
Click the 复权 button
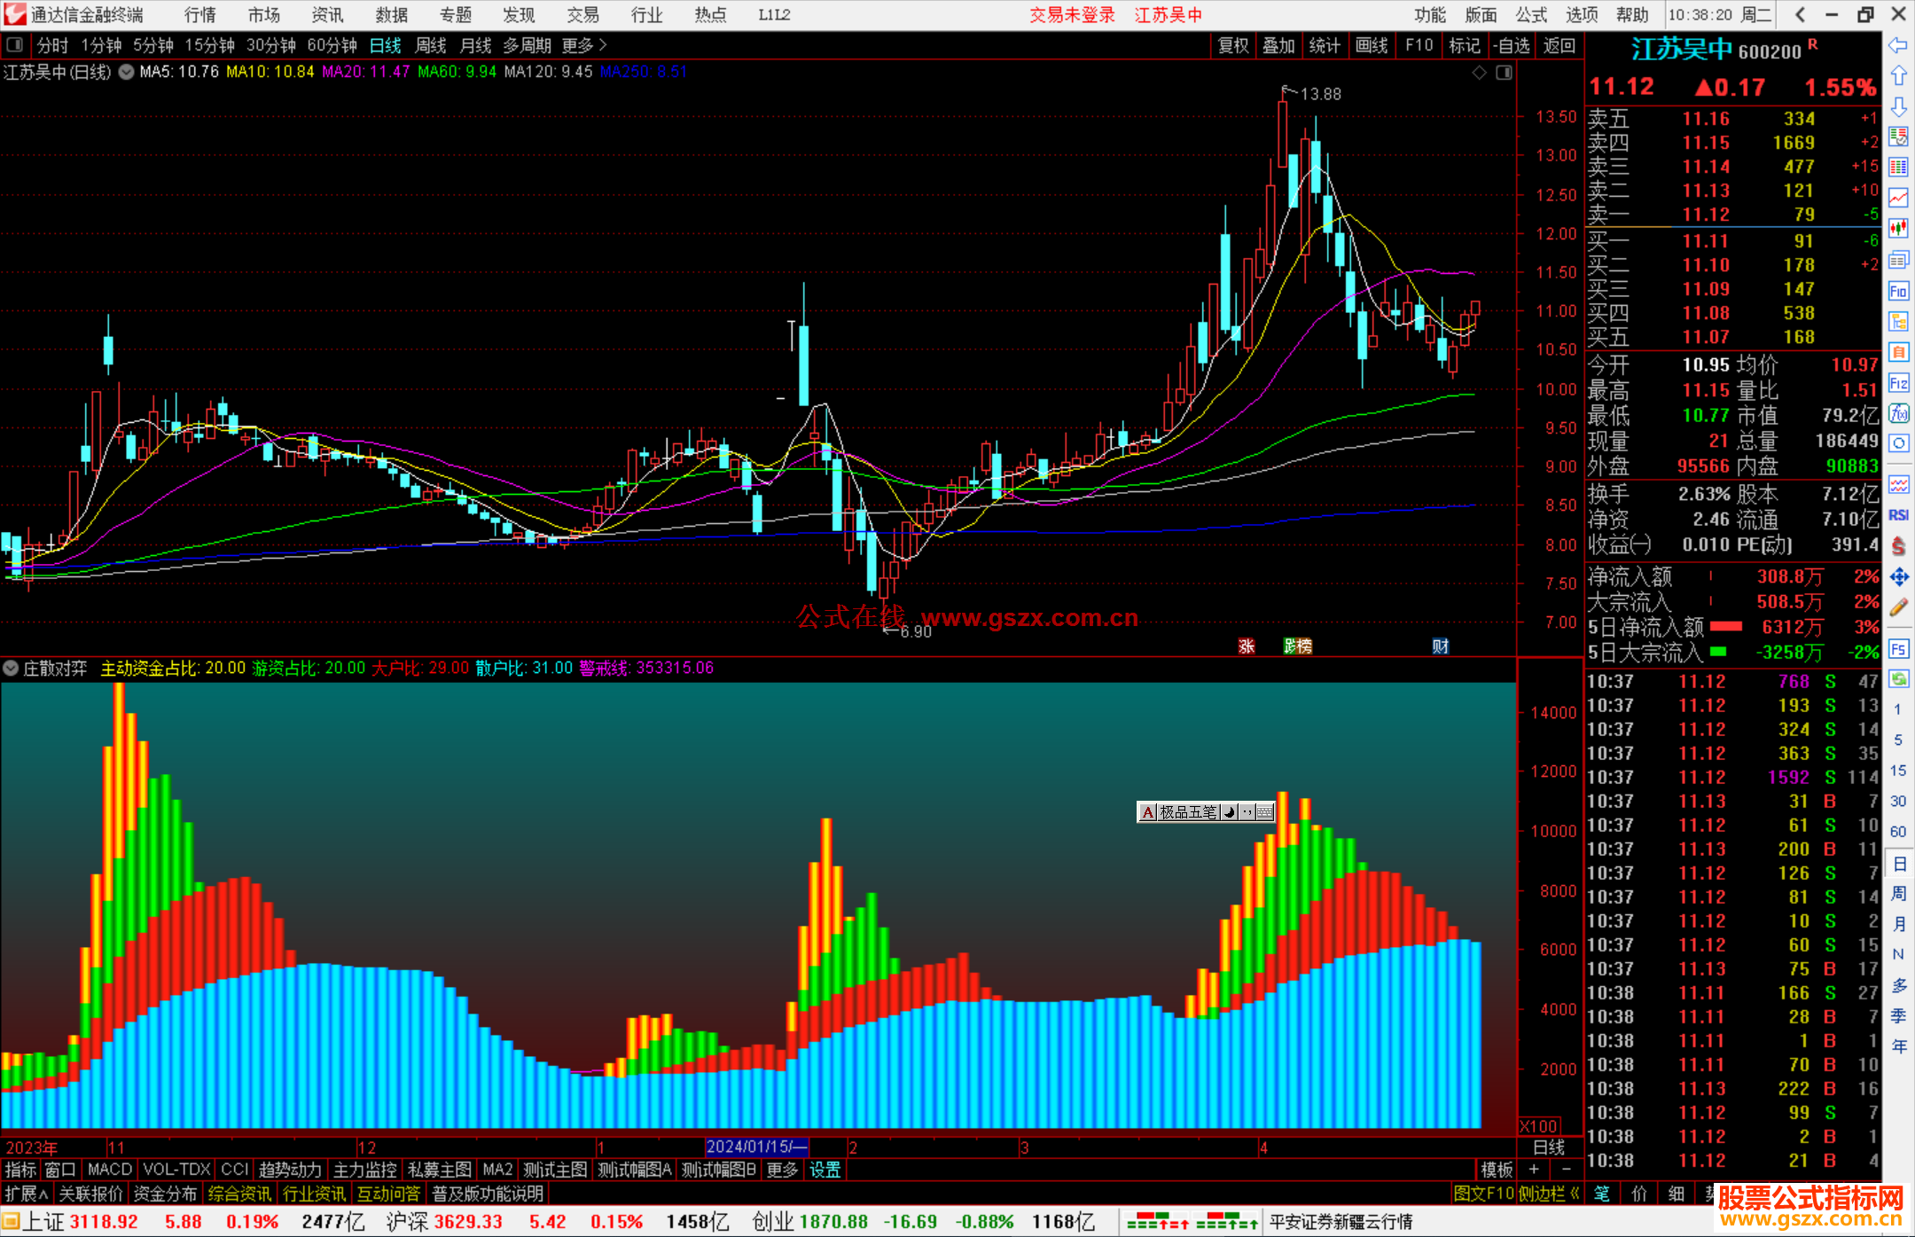point(1232,44)
